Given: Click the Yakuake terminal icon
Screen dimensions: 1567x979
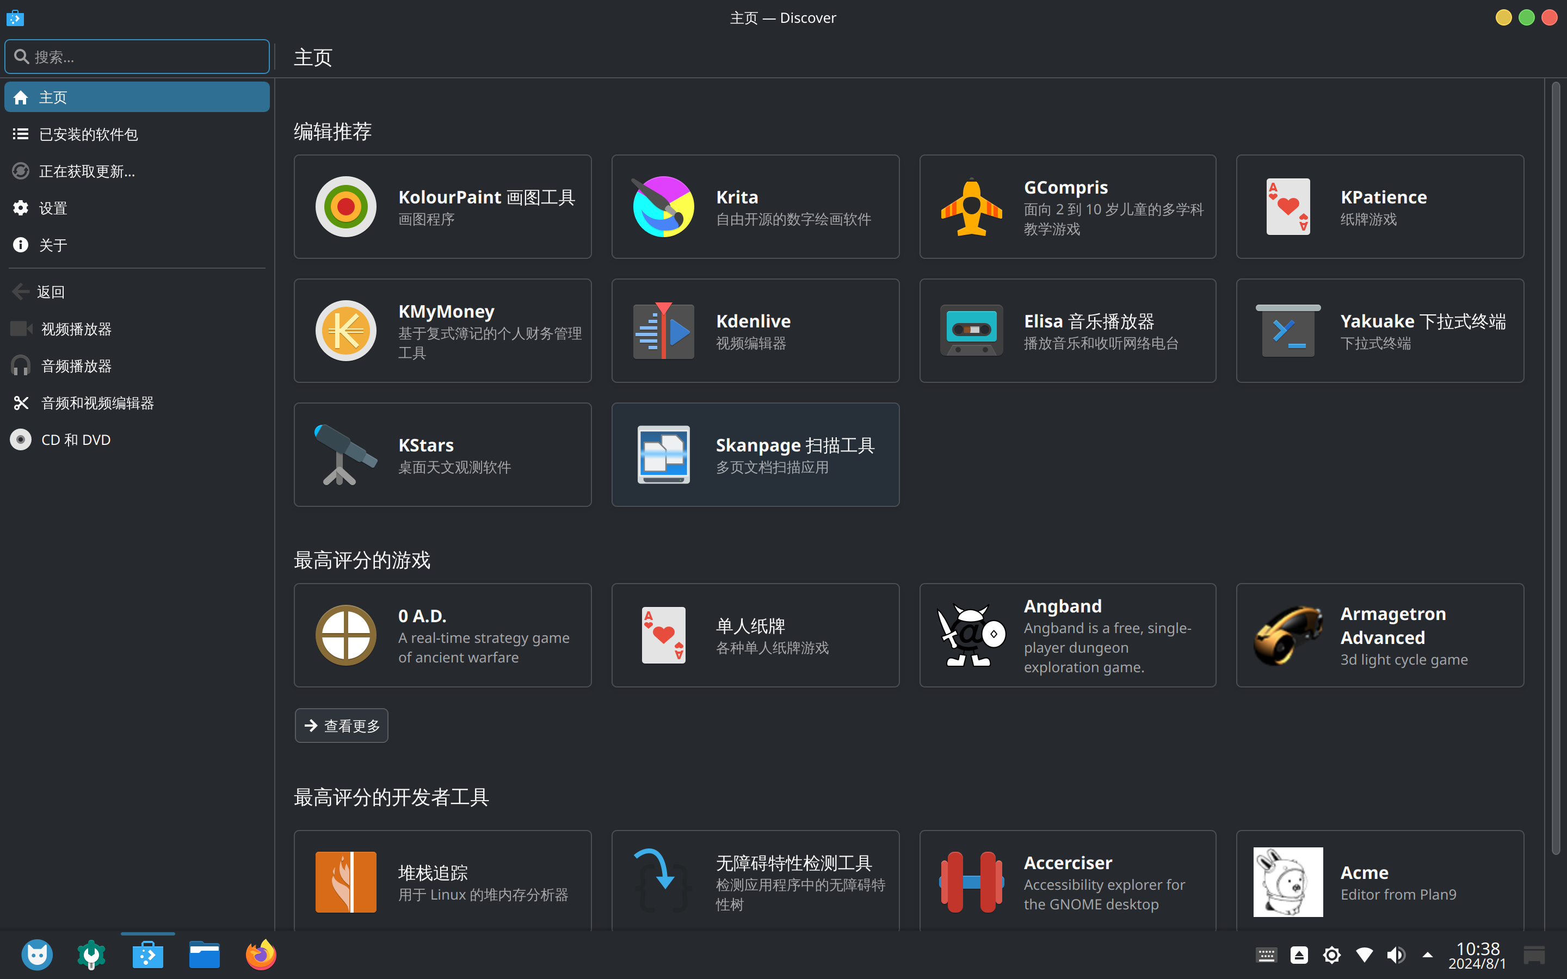Looking at the screenshot, I should tap(1288, 331).
